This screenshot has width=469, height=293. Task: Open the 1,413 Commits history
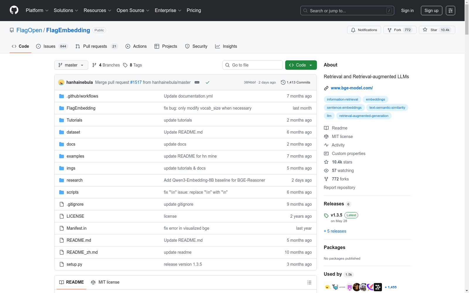[295, 82]
